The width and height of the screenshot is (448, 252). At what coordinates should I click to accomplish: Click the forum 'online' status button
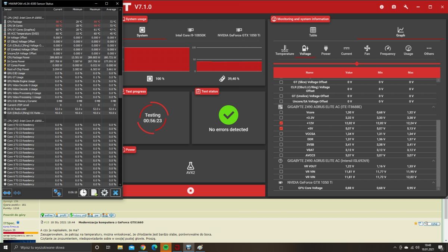click(47, 215)
